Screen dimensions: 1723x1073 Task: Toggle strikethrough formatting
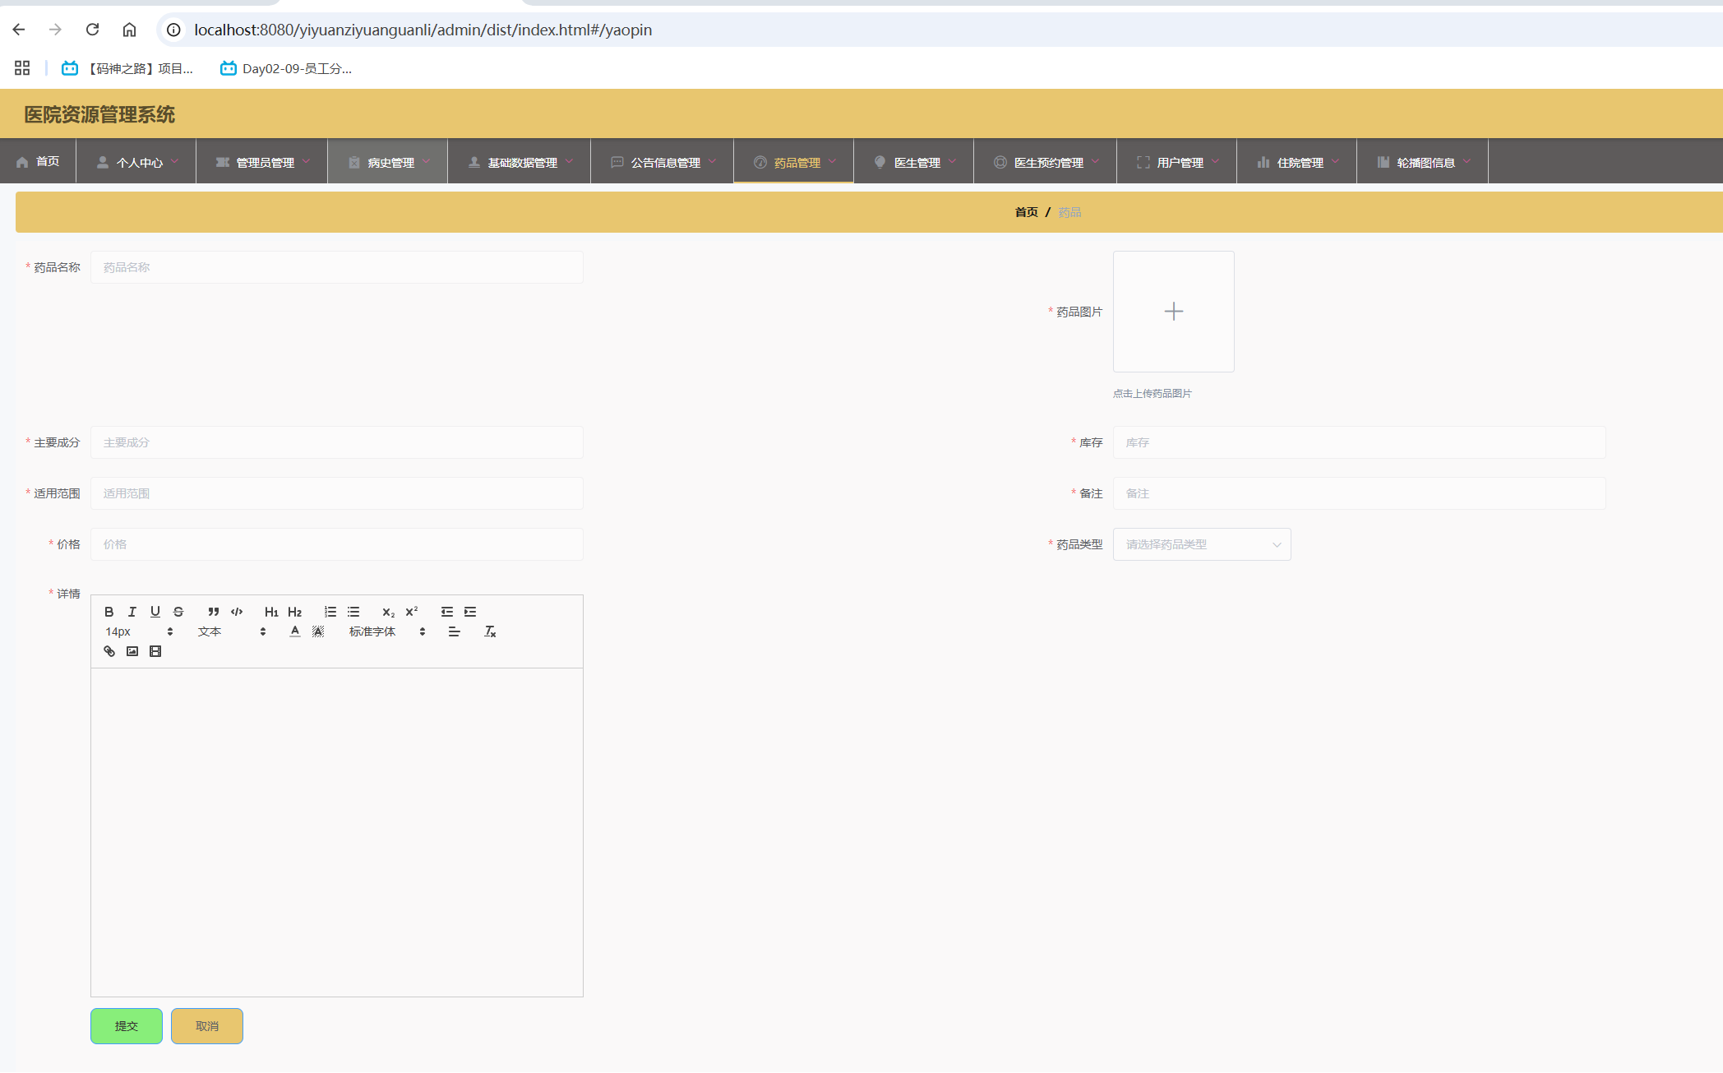coord(178,612)
